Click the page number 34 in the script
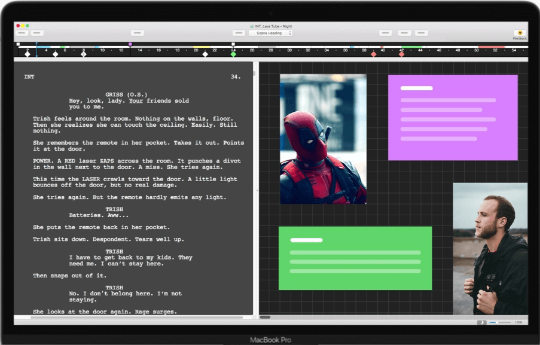 235,77
